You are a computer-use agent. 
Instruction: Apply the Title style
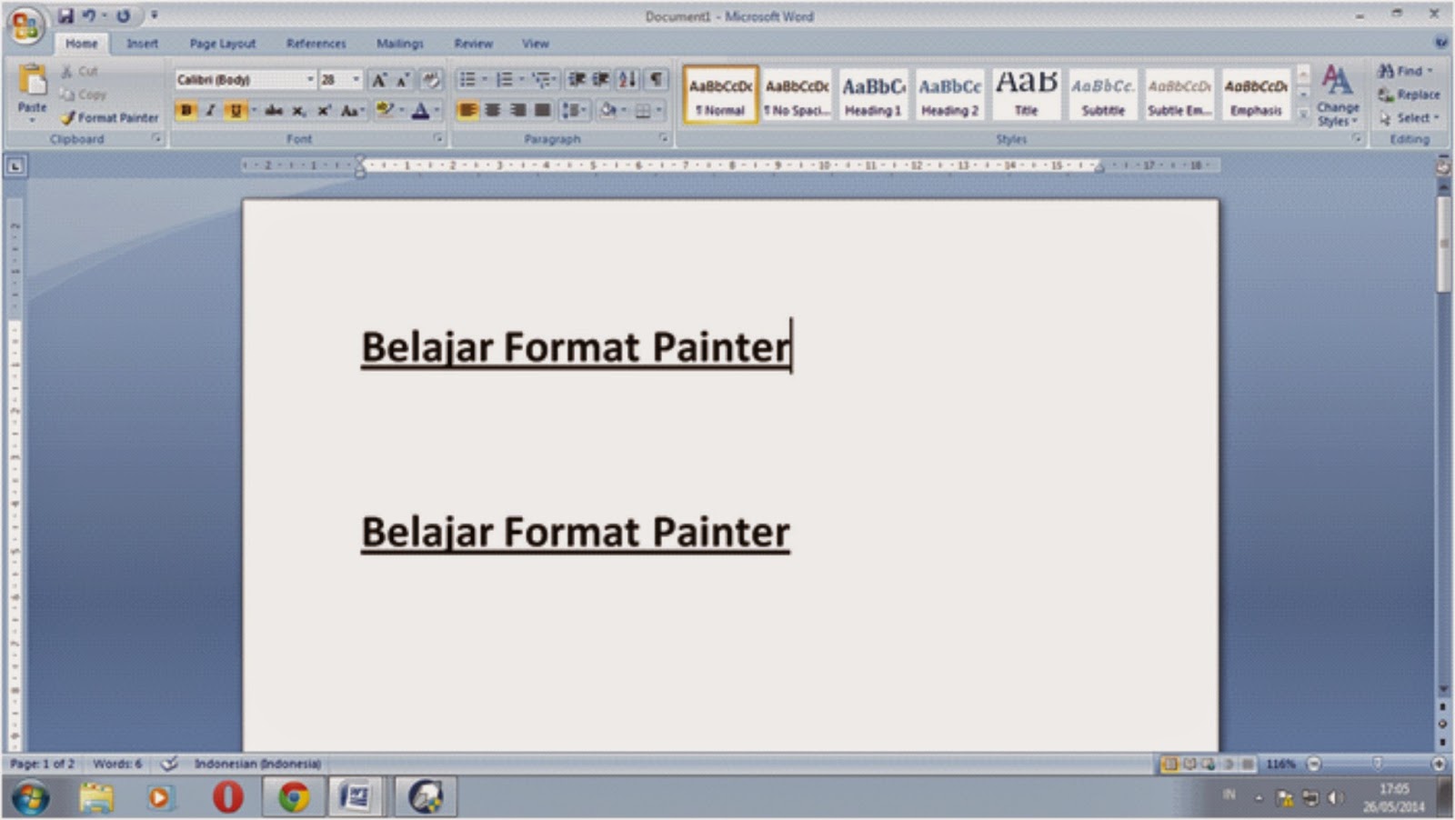point(1025,94)
